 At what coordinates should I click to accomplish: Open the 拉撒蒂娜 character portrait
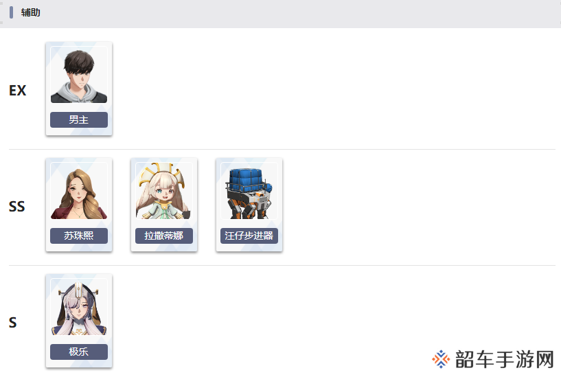(x=164, y=191)
